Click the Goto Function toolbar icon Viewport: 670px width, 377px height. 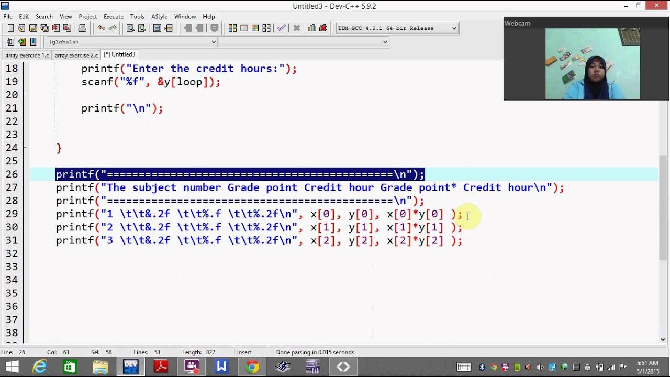click(157, 28)
